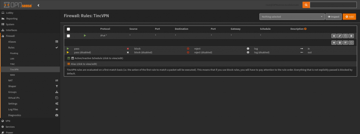
Task: Collapse sidebar with the chevron arrow
Action: coord(38,5)
